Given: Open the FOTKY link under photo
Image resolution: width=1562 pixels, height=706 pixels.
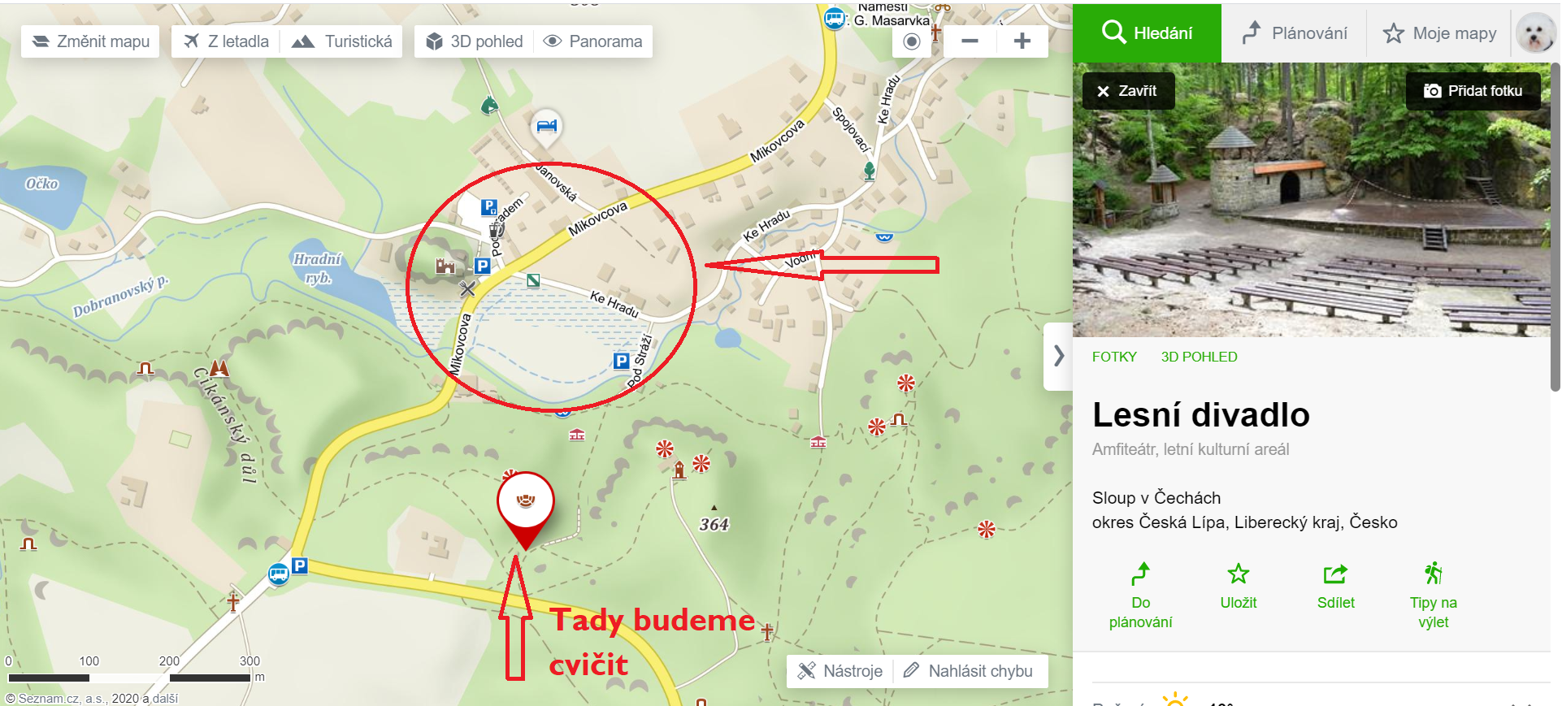Looking at the screenshot, I should pyautogui.click(x=1114, y=357).
